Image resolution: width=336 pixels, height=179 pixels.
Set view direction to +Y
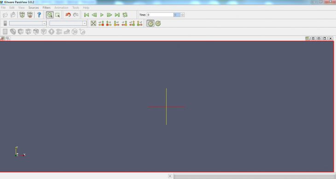pos(116,23)
